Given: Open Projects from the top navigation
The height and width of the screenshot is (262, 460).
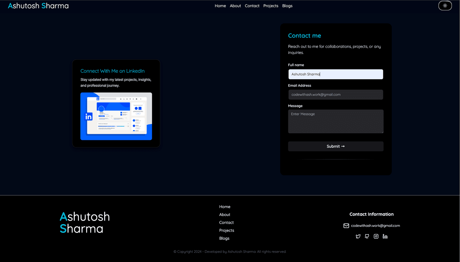Looking at the screenshot, I should coord(271,6).
